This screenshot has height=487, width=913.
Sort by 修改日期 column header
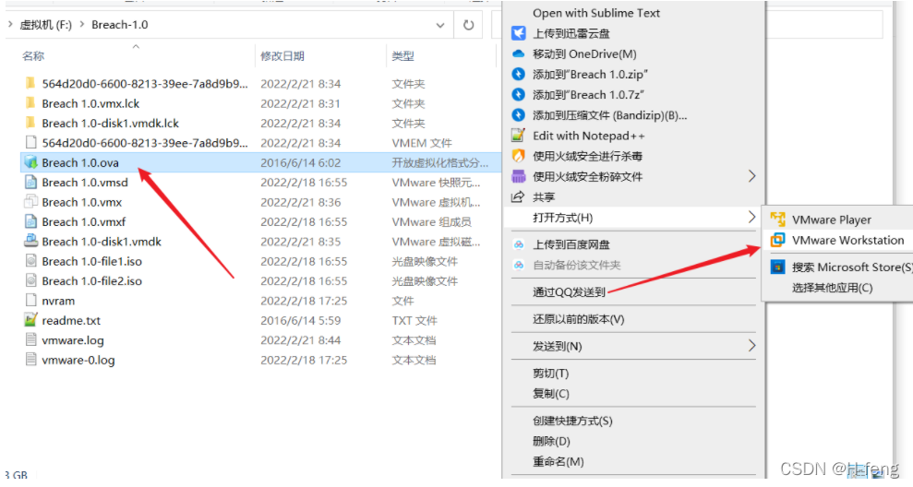tap(282, 56)
